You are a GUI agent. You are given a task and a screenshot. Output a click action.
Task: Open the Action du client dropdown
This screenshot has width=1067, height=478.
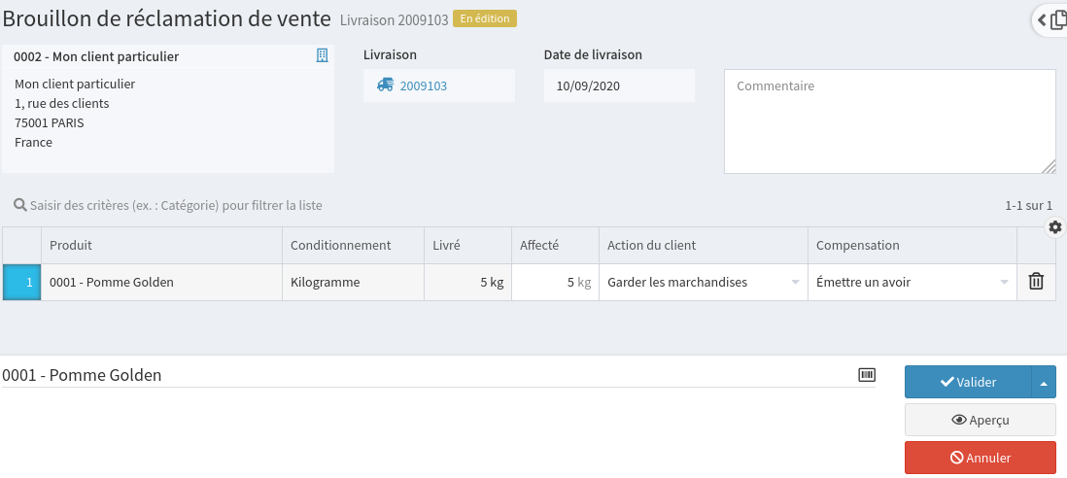point(703,282)
